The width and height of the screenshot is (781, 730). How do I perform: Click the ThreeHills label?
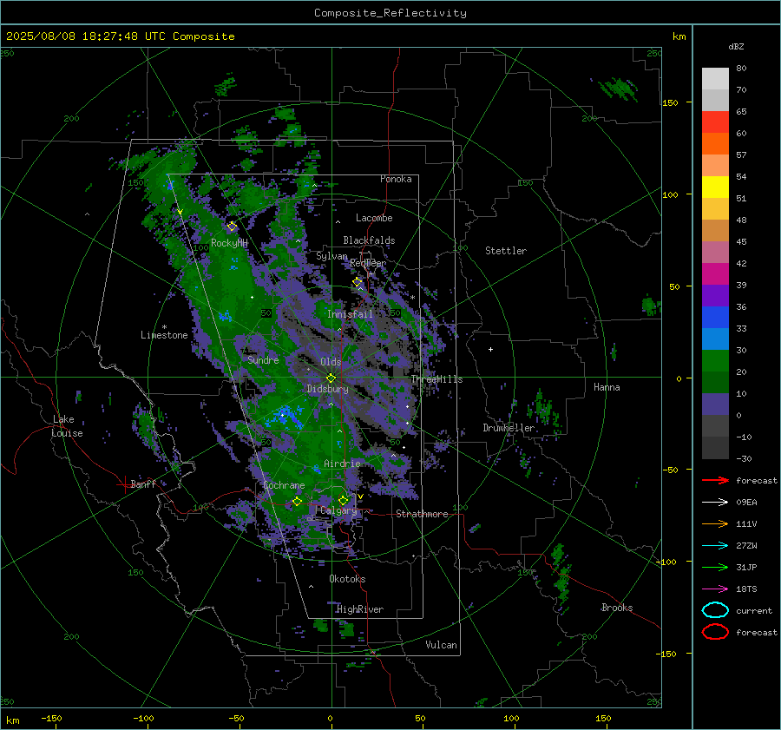[436, 379]
